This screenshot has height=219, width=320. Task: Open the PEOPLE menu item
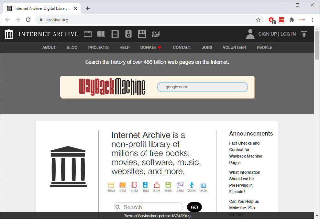point(264,48)
